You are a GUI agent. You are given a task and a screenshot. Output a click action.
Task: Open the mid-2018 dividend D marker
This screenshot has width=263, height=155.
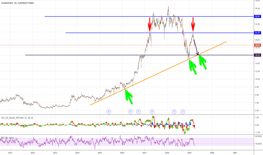pos(174,112)
